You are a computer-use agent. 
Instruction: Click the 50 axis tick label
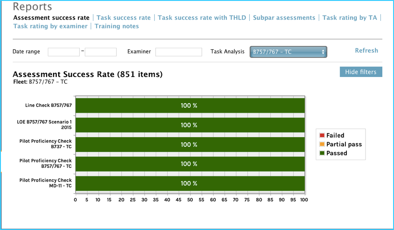pos(190,200)
